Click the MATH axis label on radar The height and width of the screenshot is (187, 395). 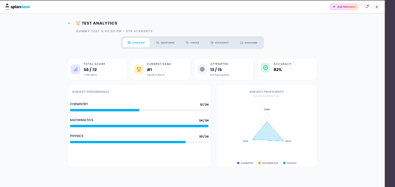coord(288,141)
